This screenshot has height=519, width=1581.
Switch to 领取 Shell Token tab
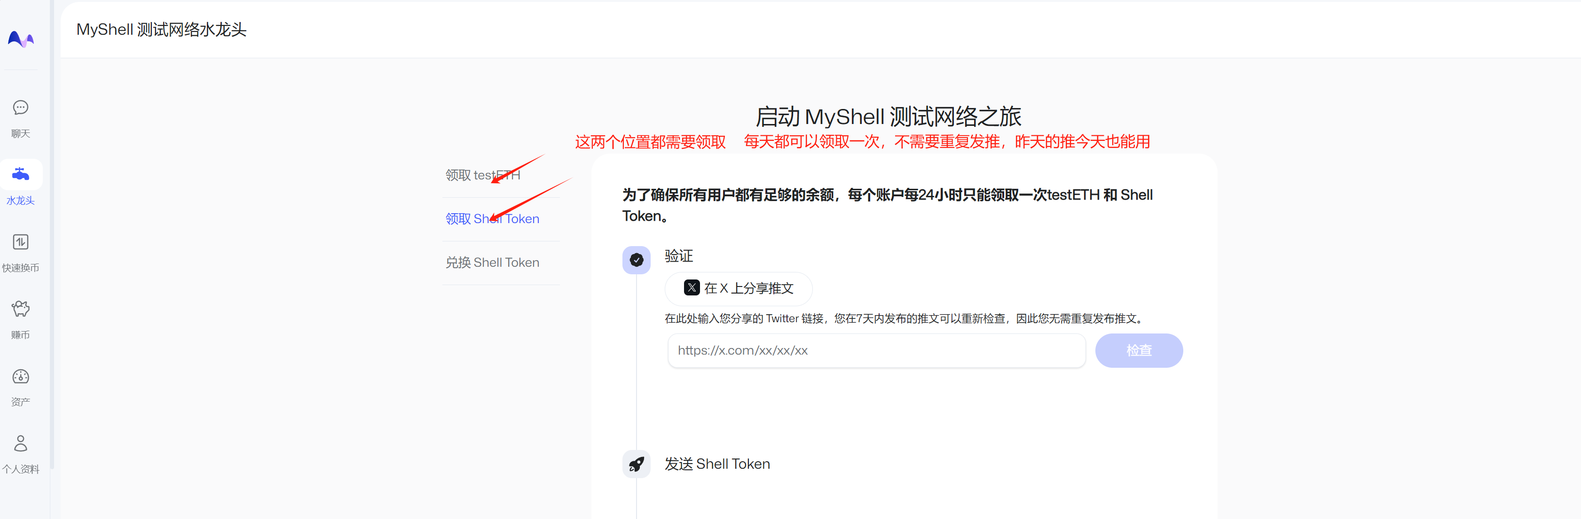coord(492,219)
